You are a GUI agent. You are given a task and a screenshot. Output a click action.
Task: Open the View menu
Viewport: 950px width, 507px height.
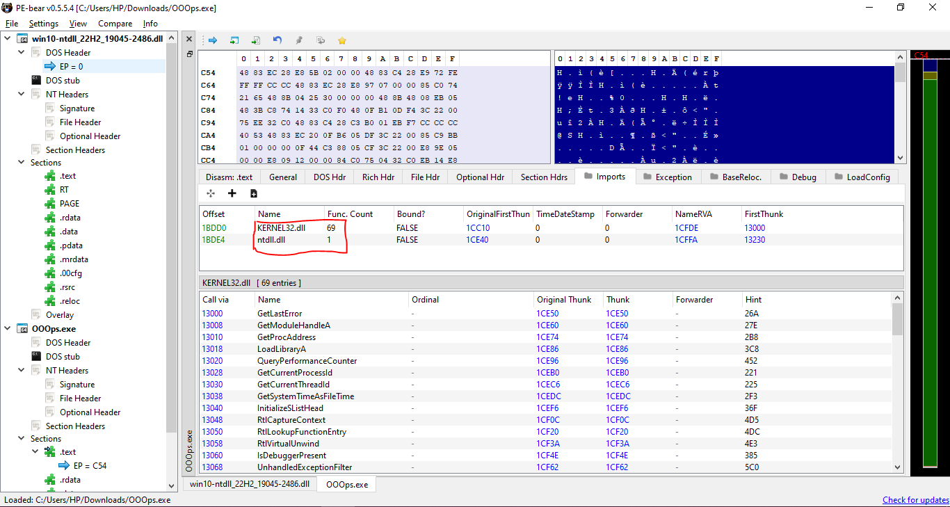pyautogui.click(x=78, y=24)
